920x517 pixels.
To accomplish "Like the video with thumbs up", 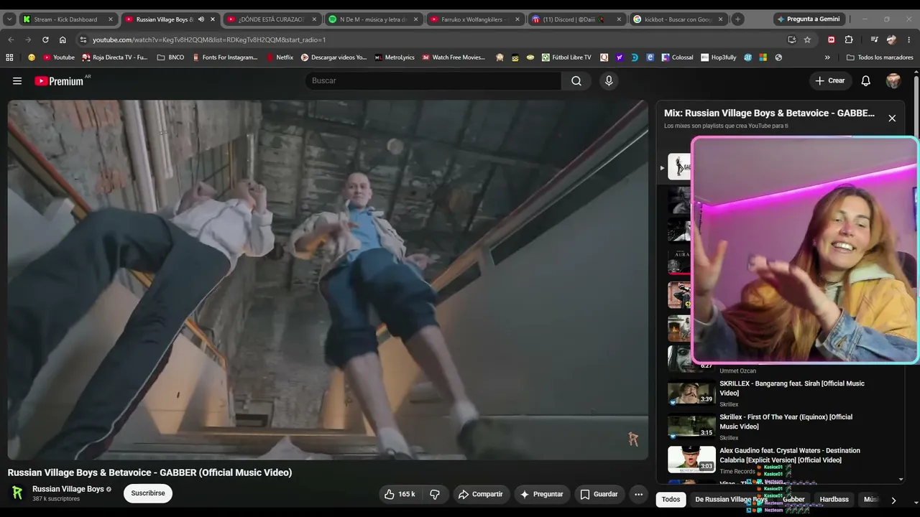I will click(400, 494).
